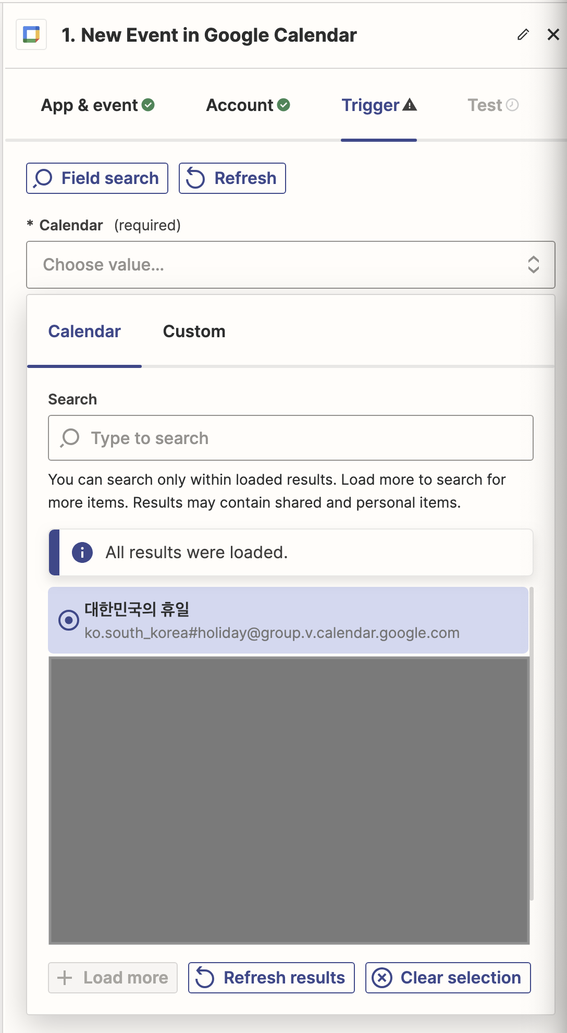Focus the Type to search field
The image size is (567, 1033).
(x=291, y=438)
